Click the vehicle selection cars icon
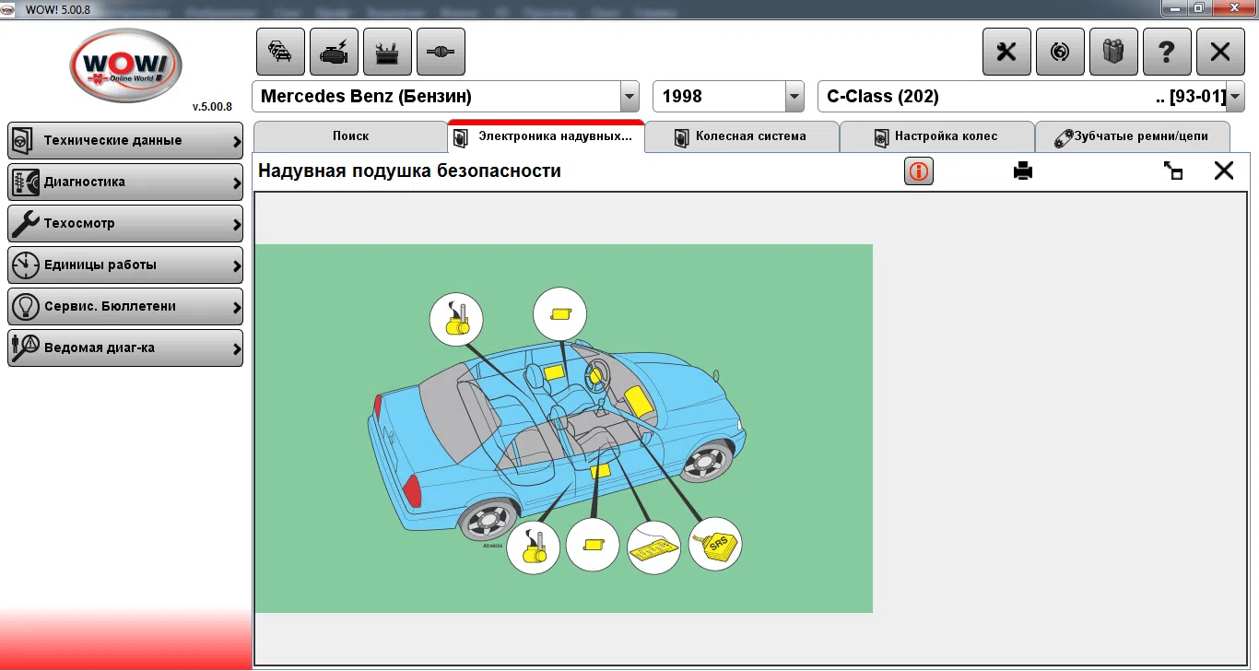The height and width of the screenshot is (671, 1259). (280, 52)
